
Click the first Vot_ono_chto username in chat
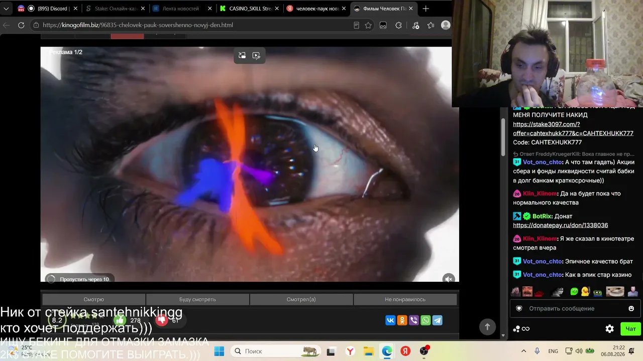[543, 162]
